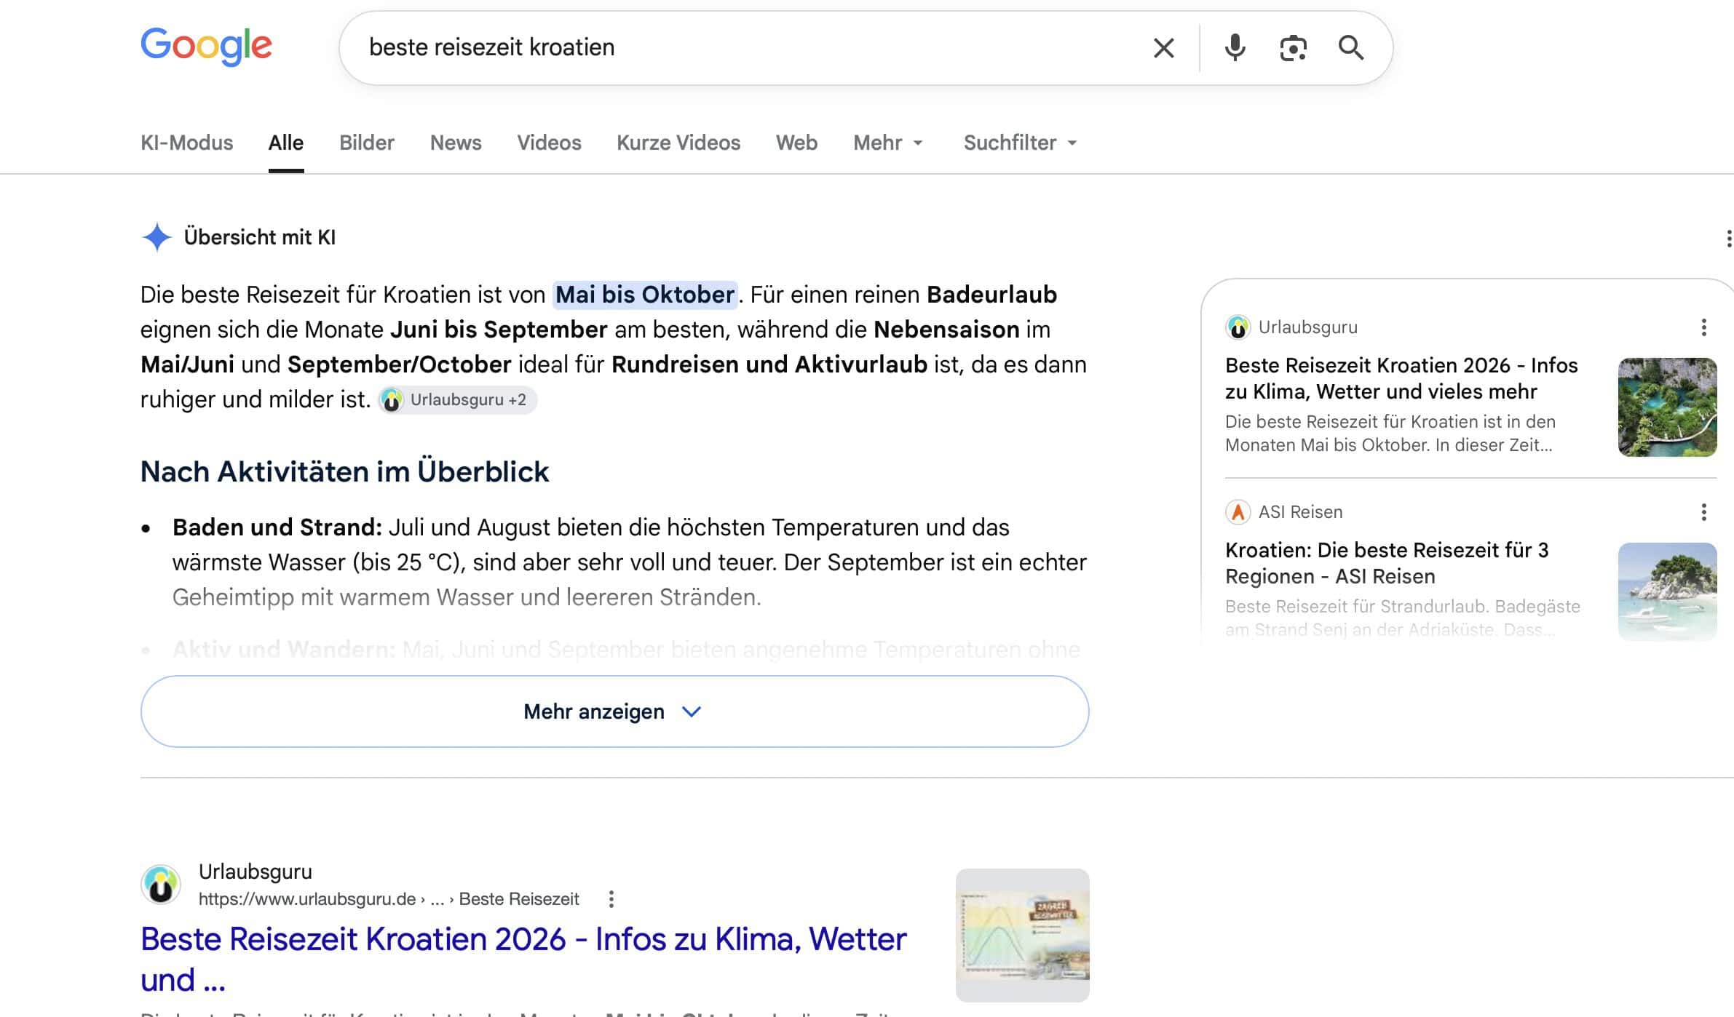
Task: Open three-dot menu beside urlaubsguru.de URL
Action: point(611,899)
